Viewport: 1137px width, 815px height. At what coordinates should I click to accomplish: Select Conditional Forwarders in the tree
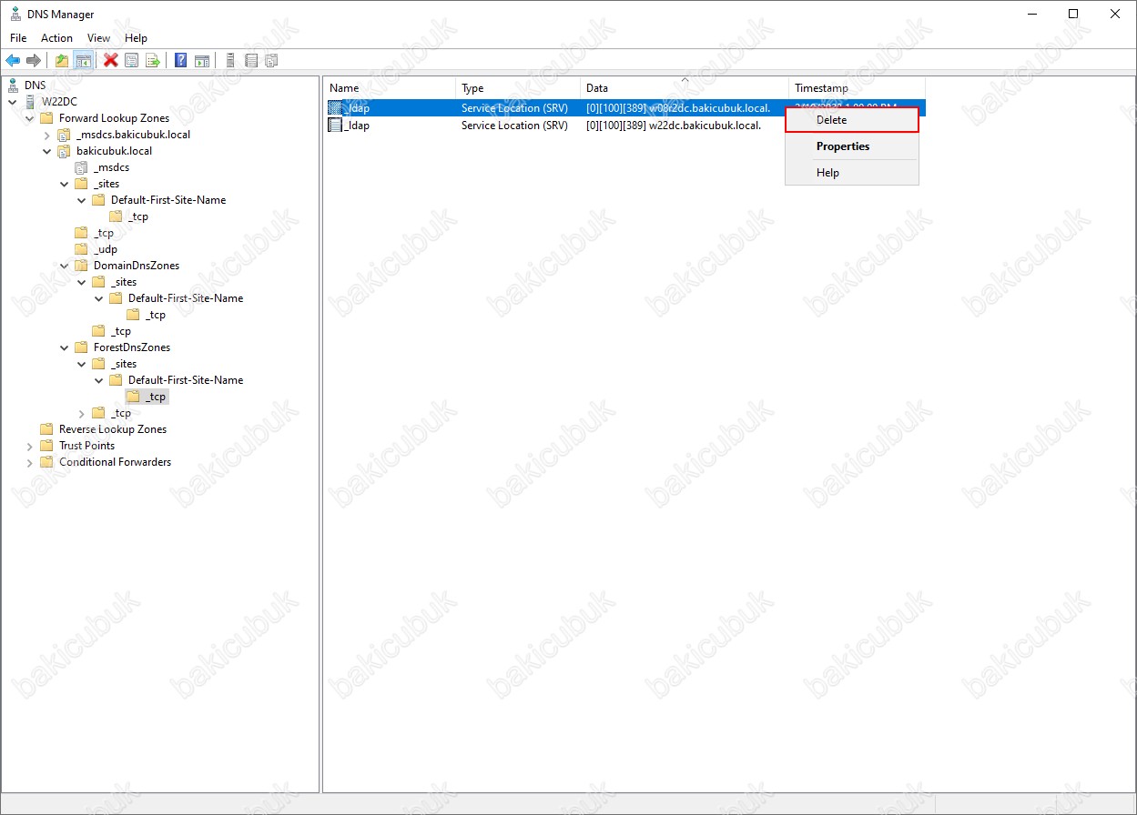[x=115, y=462]
